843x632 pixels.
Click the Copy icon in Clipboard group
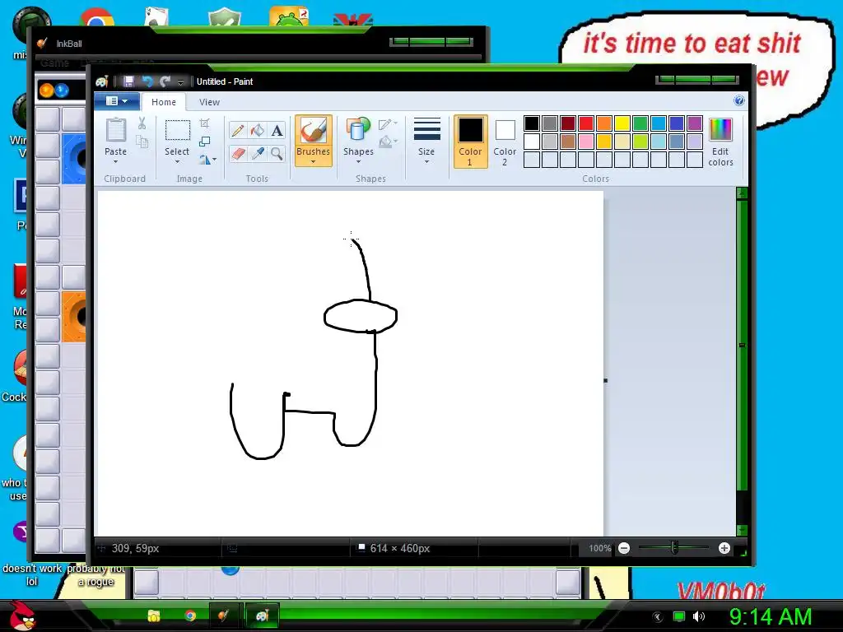click(142, 142)
